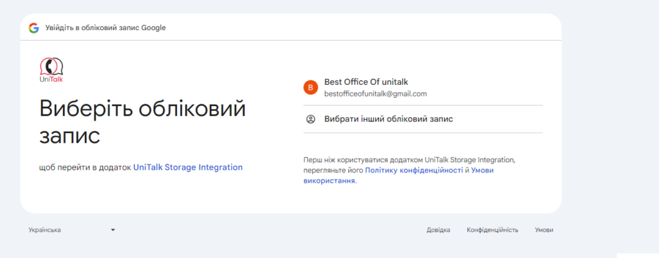
Task: Open the UniTalk Storage Integration link
Action: click(x=188, y=167)
